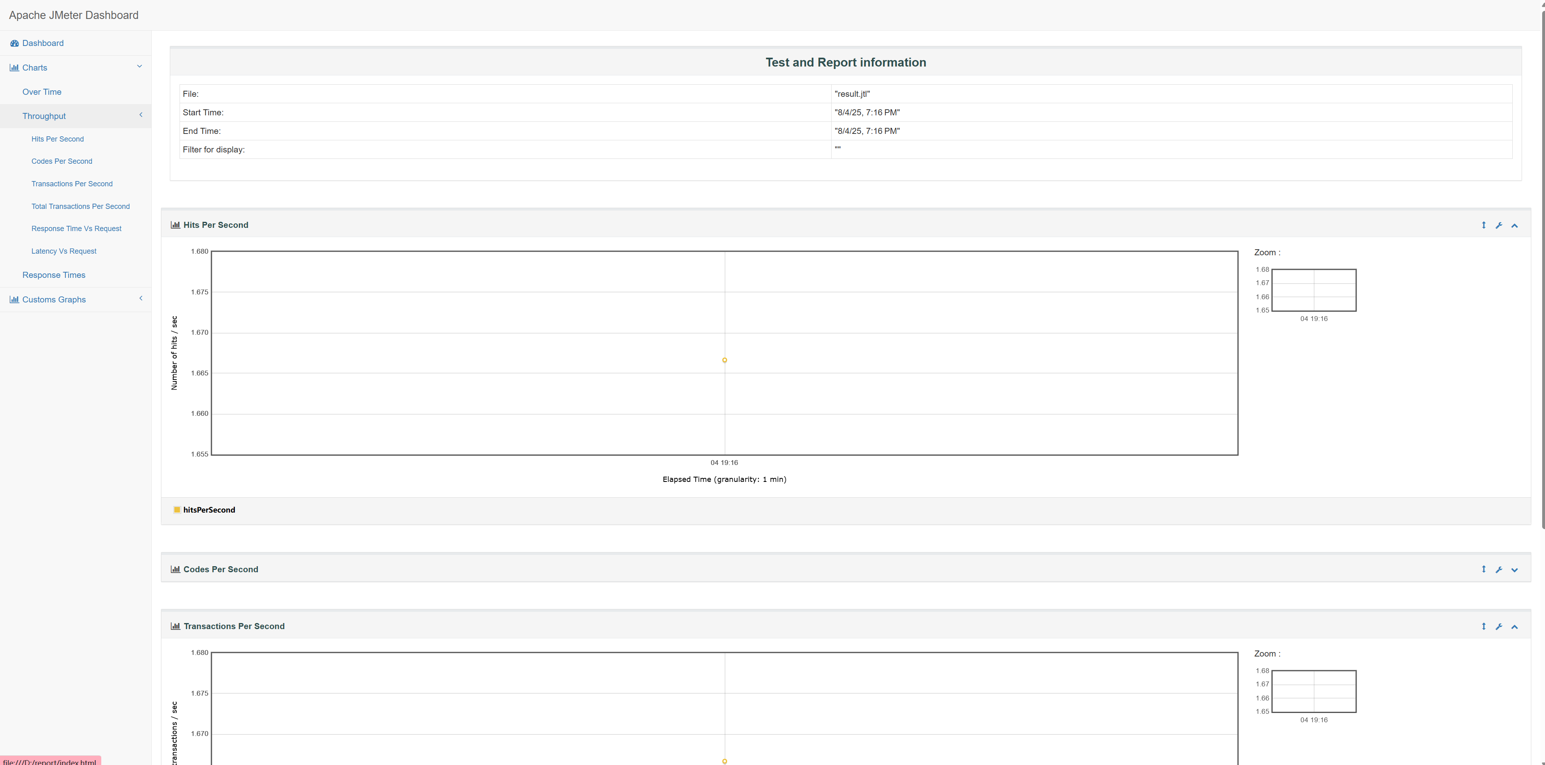Click the End Time label
The image size is (1545, 765).
click(x=201, y=131)
